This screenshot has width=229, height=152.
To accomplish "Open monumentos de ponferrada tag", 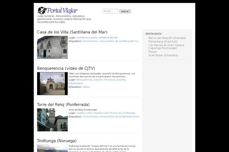I will [115, 117].
